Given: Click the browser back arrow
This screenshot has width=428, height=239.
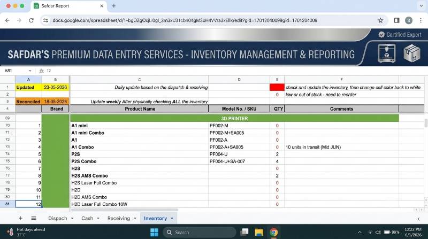Looking at the screenshot, I should pyautogui.click(x=7, y=20).
